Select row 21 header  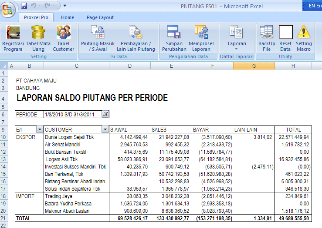coord(3,218)
